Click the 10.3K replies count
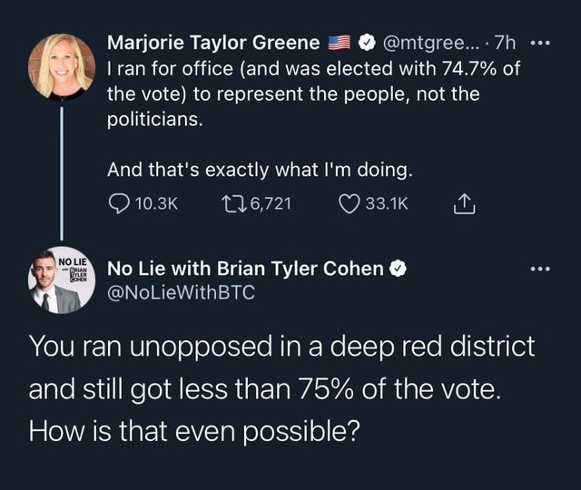The image size is (581, 490). (157, 203)
